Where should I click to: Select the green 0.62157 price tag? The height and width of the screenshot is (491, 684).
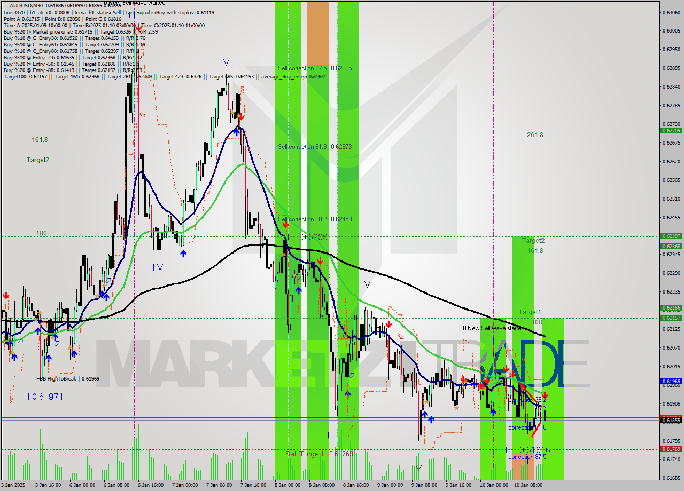671,318
